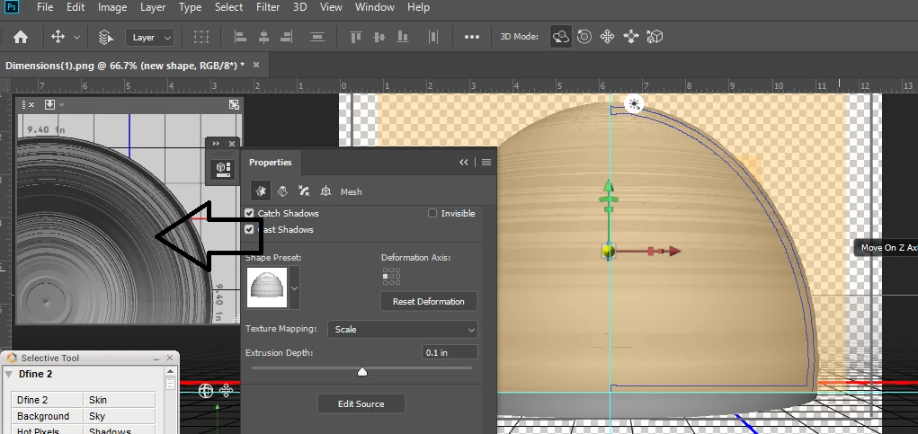Close the collapsed mini panel
The width and height of the screenshot is (918, 434).
coord(231,144)
